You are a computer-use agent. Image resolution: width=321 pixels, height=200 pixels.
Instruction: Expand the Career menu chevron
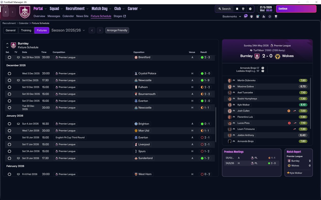[x=140, y=9]
